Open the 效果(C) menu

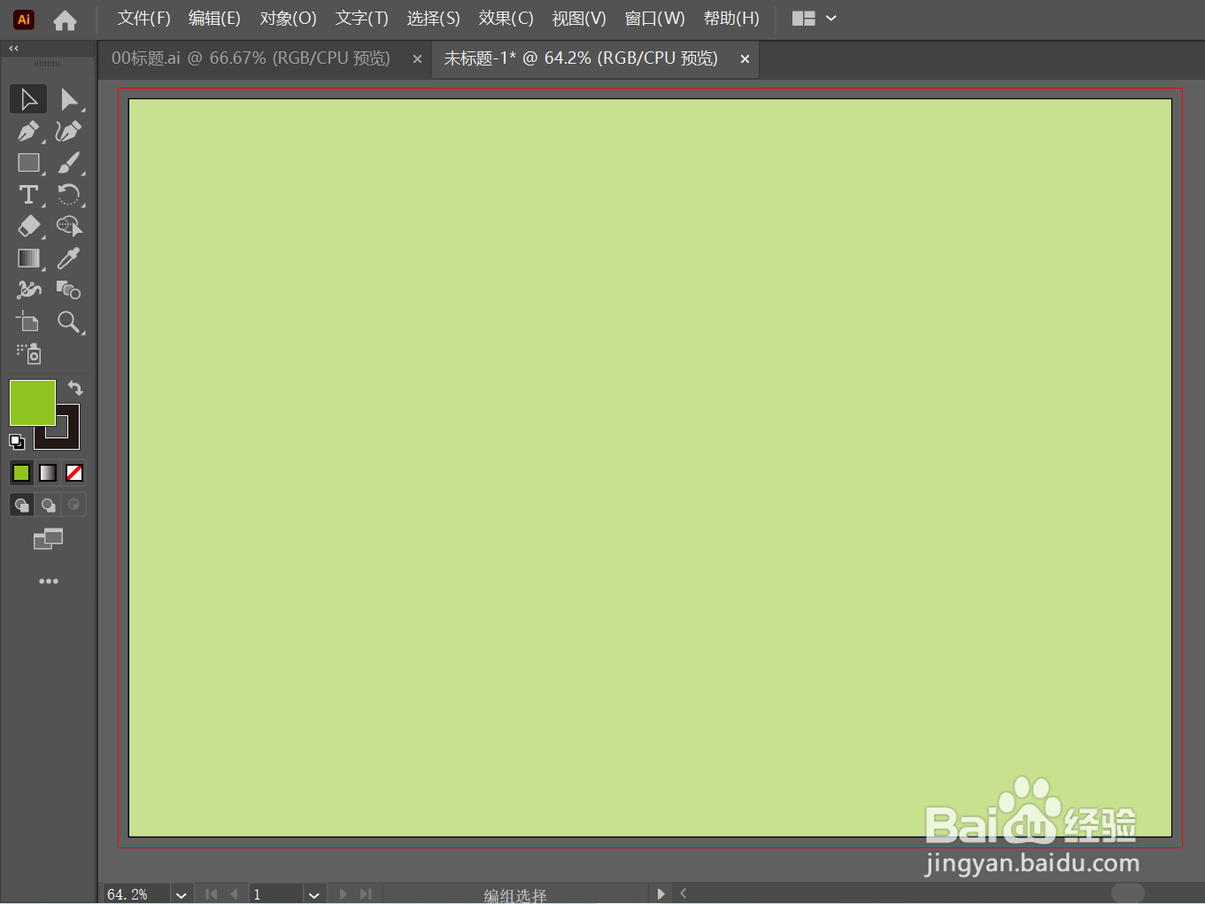[506, 19]
